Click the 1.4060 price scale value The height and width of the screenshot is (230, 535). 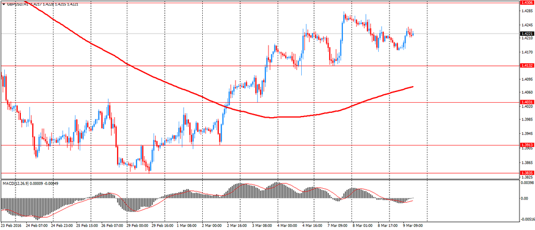pyautogui.click(x=528, y=92)
